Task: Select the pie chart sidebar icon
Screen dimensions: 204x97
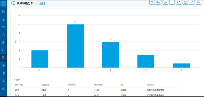Action: 3,43
